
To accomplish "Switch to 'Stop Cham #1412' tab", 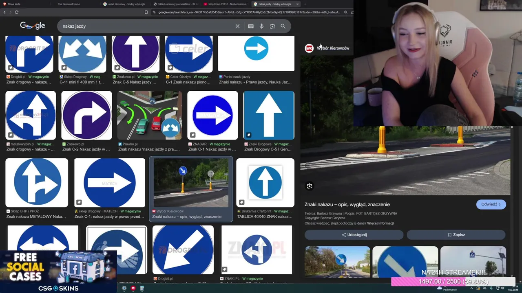I will tap(226, 4).
